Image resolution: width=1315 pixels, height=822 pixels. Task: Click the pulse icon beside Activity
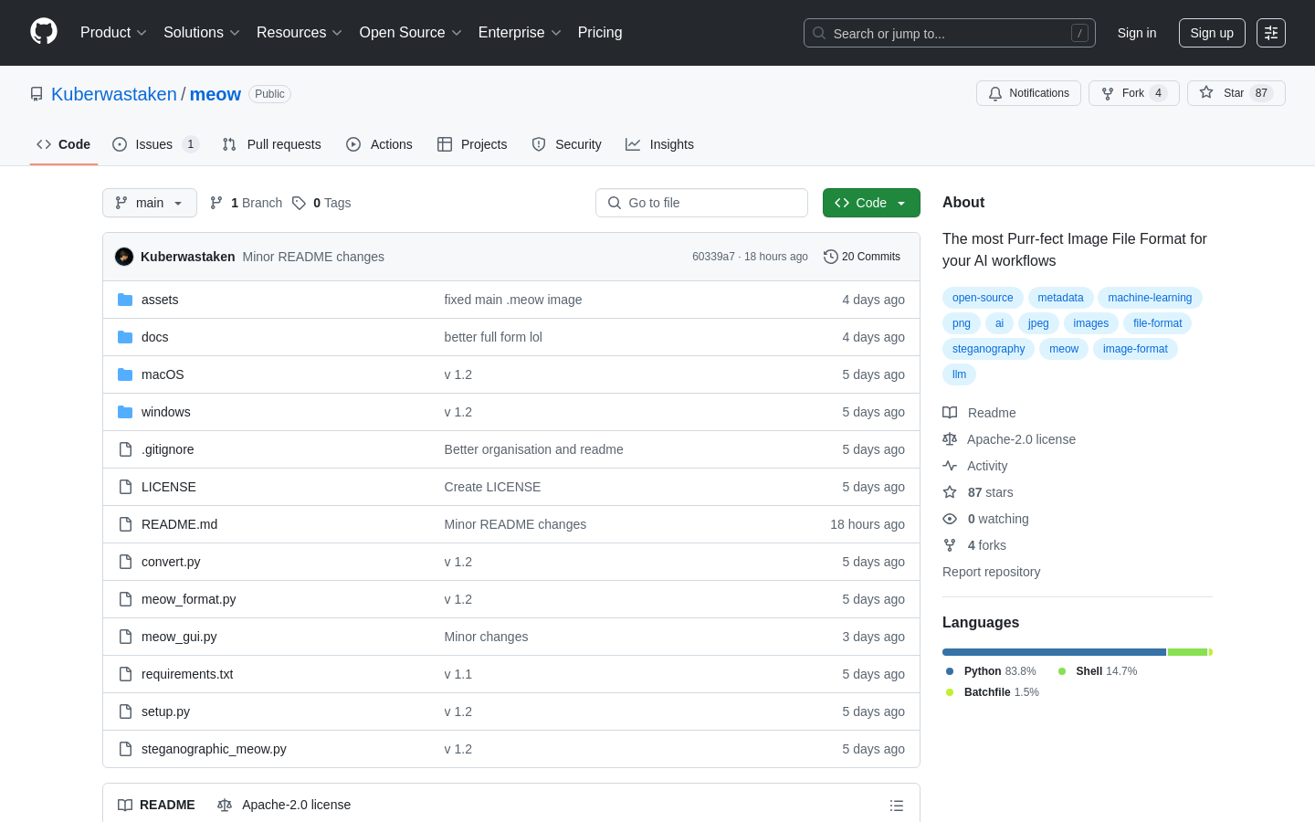950,466
